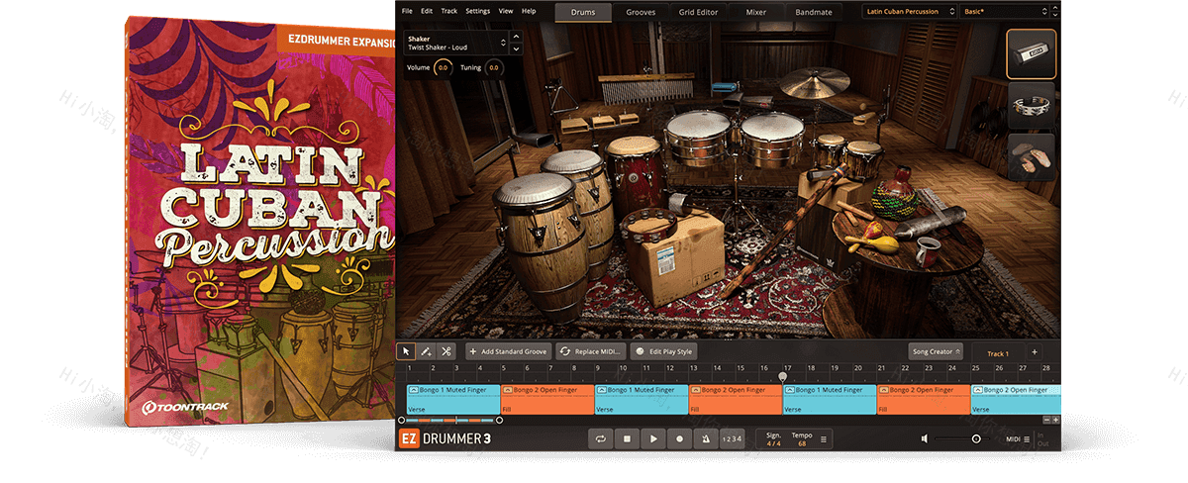Switch to the Drums tab

[x=583, y=12]
